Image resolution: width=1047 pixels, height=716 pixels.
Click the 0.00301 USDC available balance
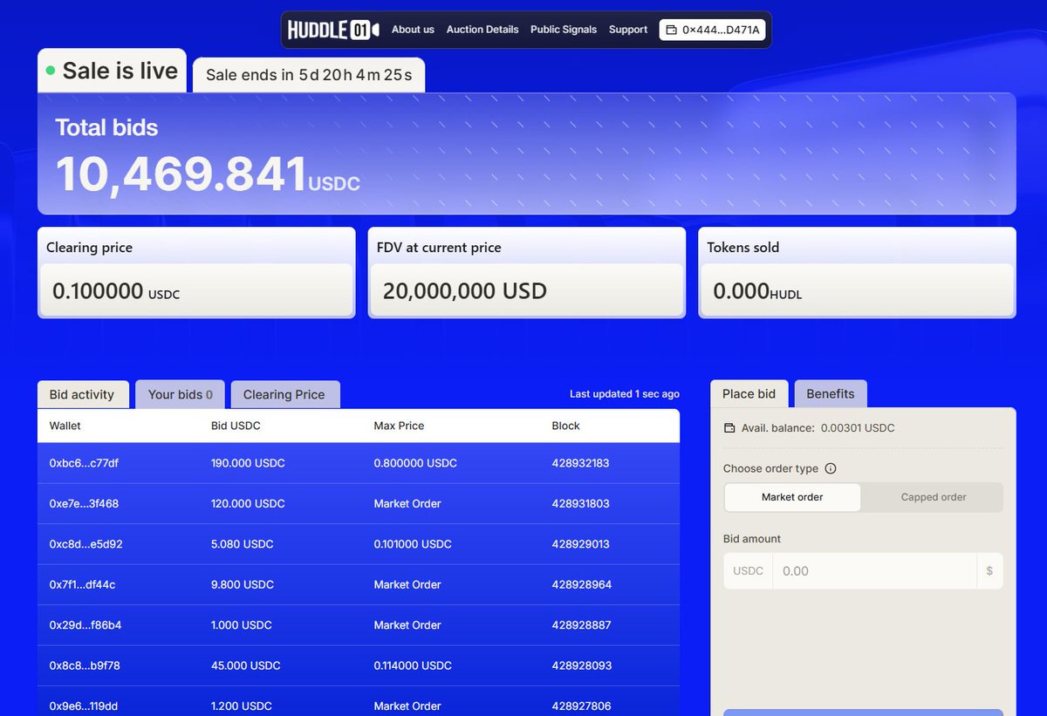[x=858, y=428]
